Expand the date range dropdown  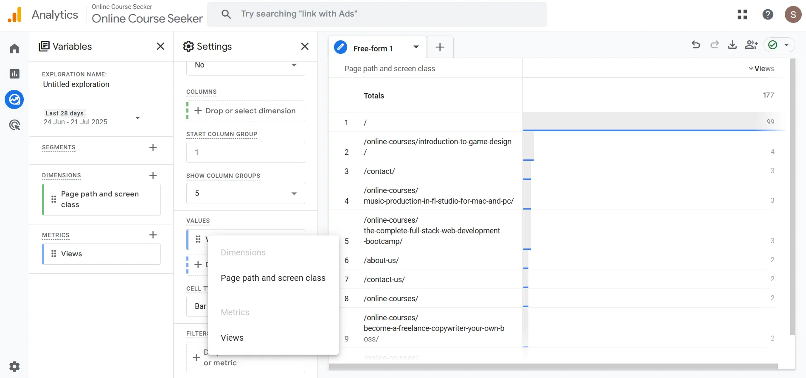point(138,118)
